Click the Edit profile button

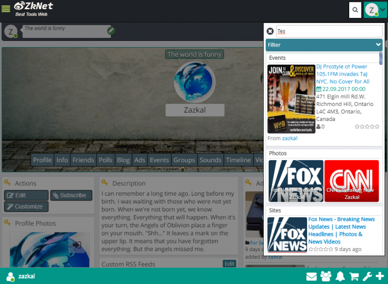point(26,195)
